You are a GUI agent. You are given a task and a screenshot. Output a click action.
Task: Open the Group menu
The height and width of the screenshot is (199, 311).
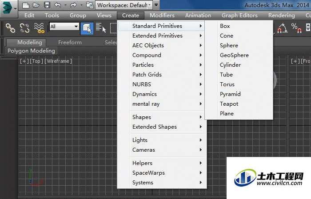click(x=78, y=15)
